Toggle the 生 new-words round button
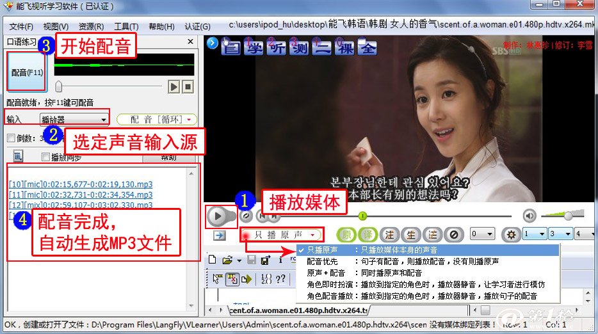Screen dimensions: 598x334 click(x=411, y=234)
